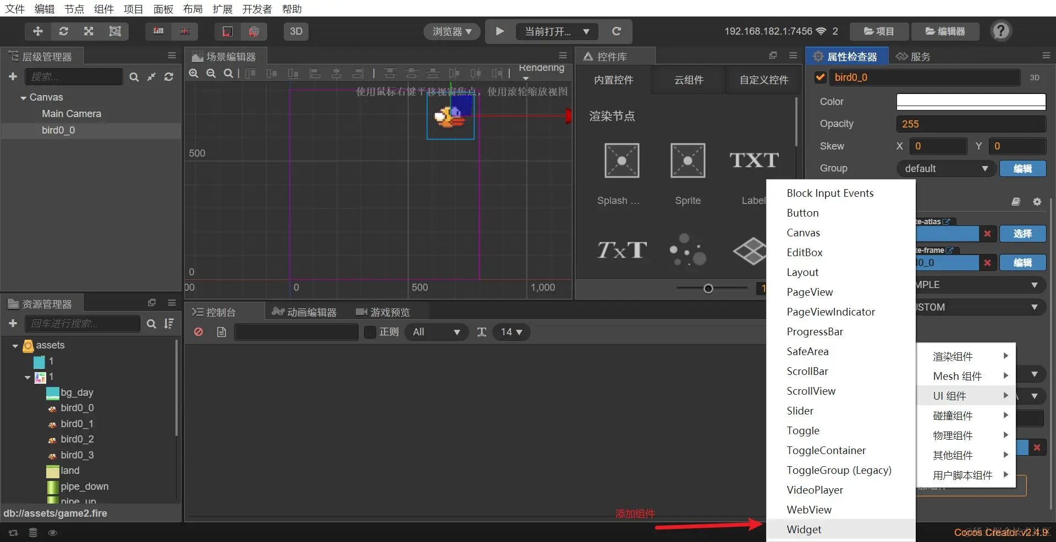Open the current scene dropdown
The image size is (1056, 542).
pyautogui.click(x=557, y=31)
